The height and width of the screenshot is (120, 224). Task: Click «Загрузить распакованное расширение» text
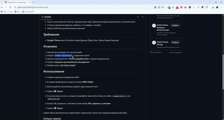[x=72, y=62]
